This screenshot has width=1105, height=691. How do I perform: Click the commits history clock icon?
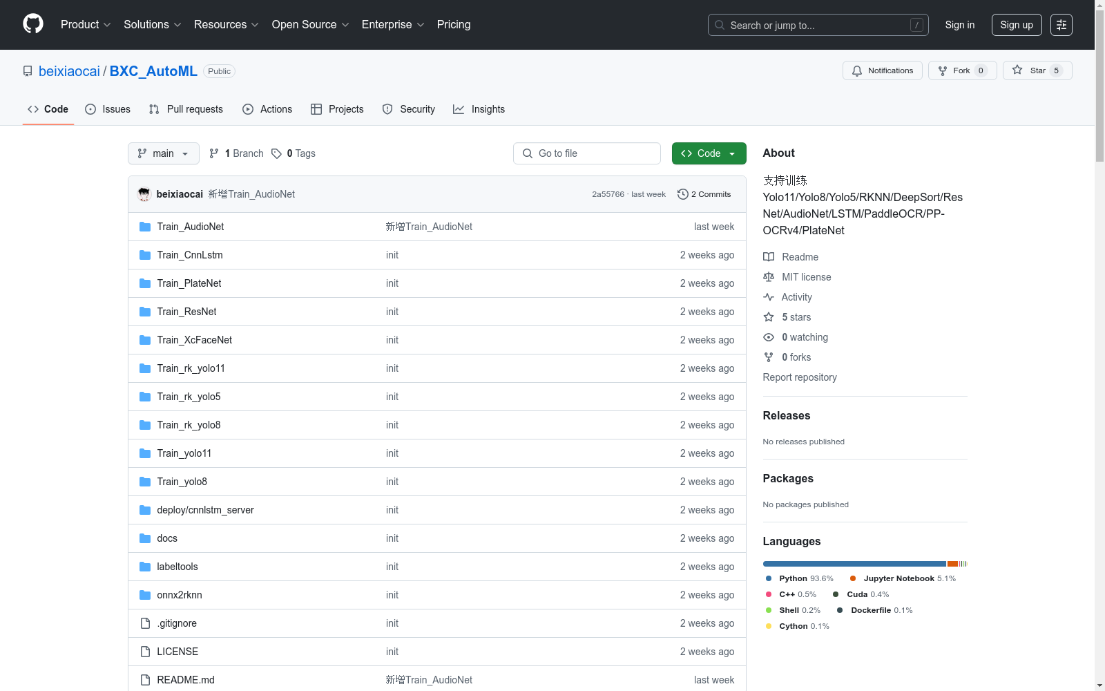point(683,194)
